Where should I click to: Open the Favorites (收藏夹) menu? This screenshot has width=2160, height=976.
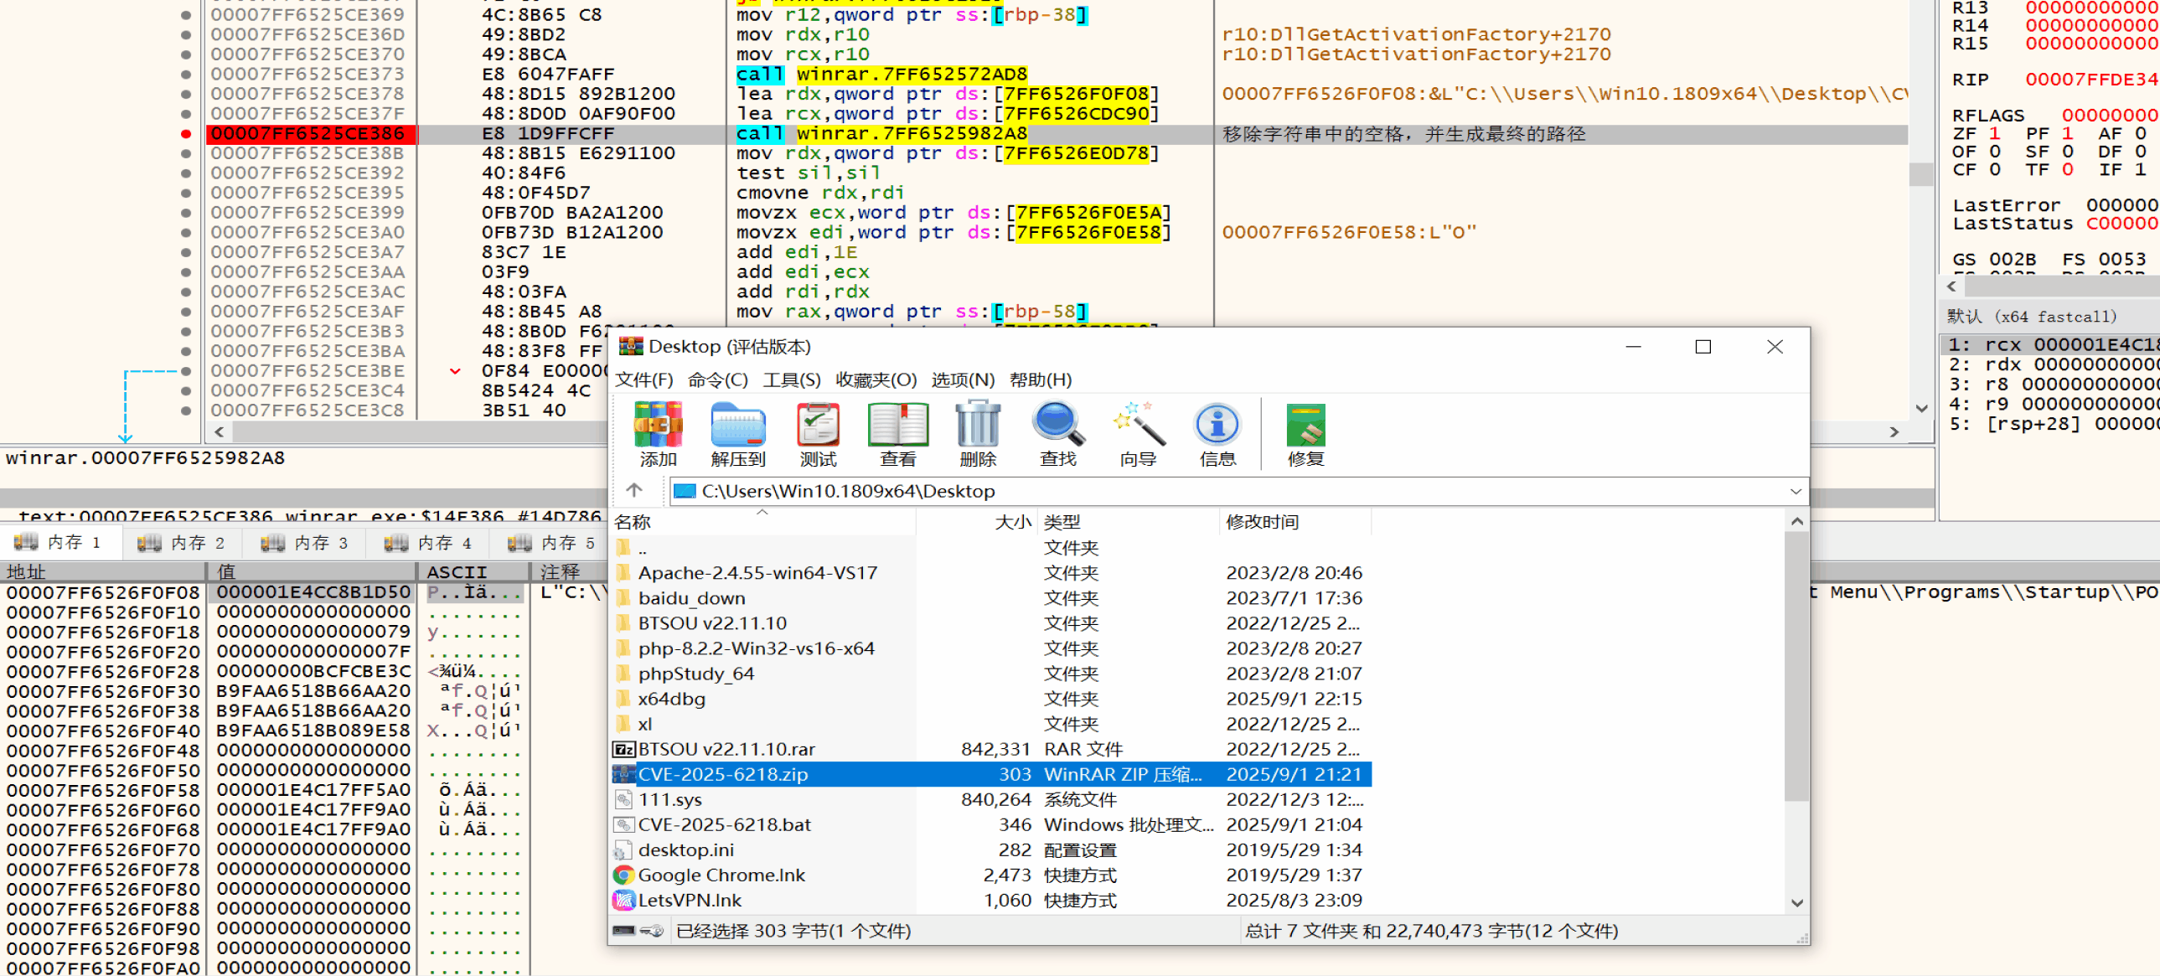[876, 380]
